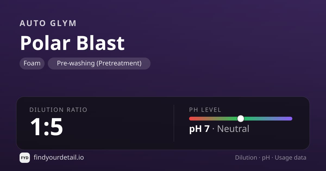Image resolution: width=326 pixels, height=171 pixels.
Task: Click the bold pH 7 reading
Action: coord(199,128)
